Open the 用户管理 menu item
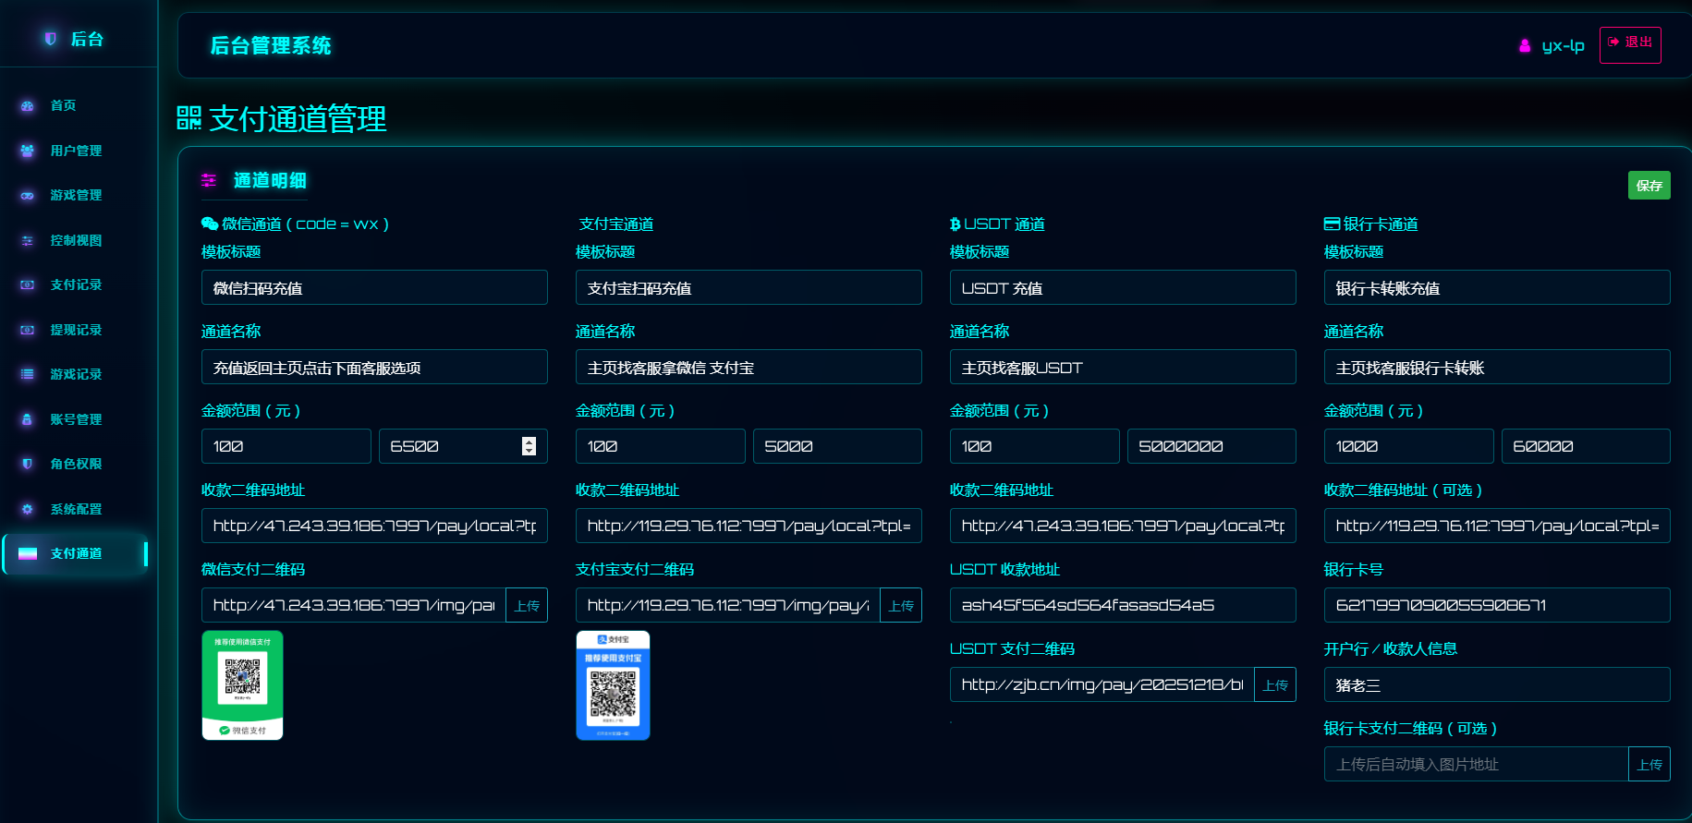 76,151
